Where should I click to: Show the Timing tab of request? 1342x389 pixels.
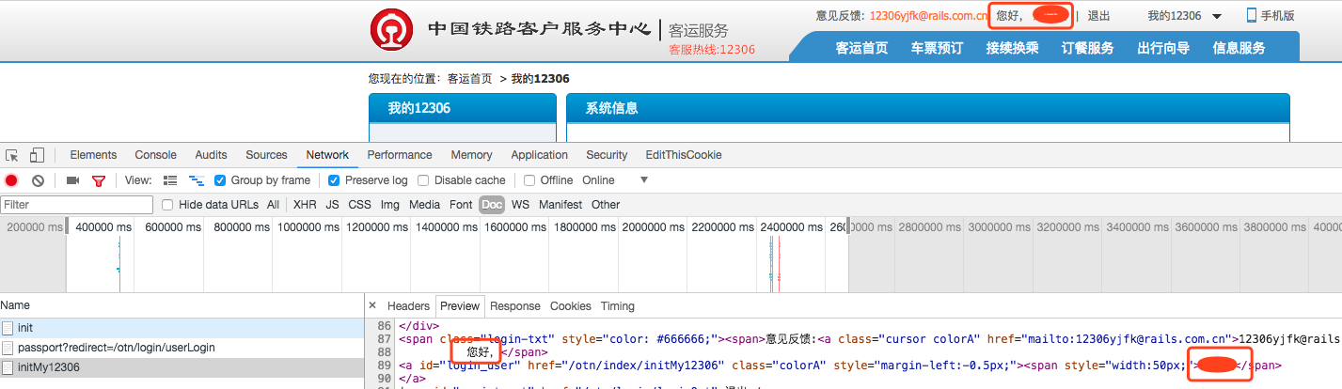[618, 306]
